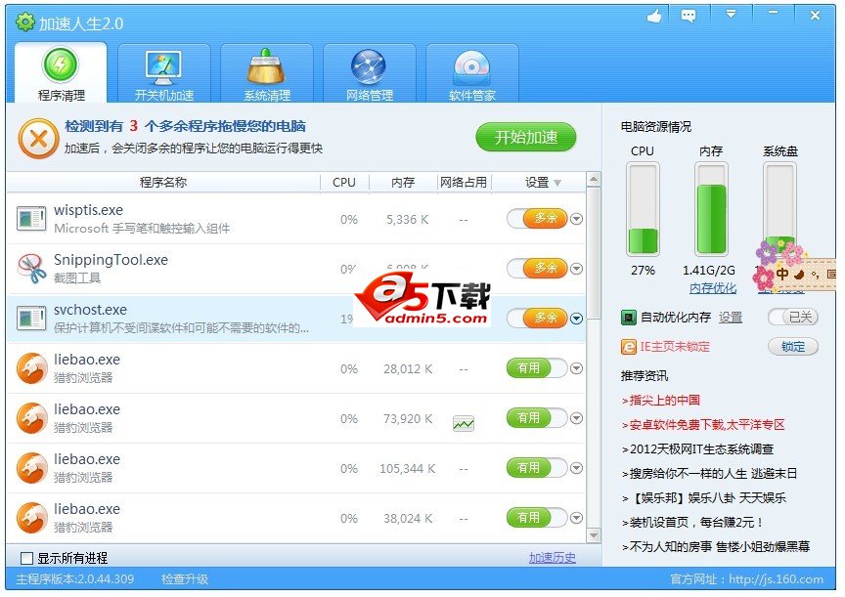Open news link 【娱乐邦】娱乐八卦 天天娱乐

point(707,498)
